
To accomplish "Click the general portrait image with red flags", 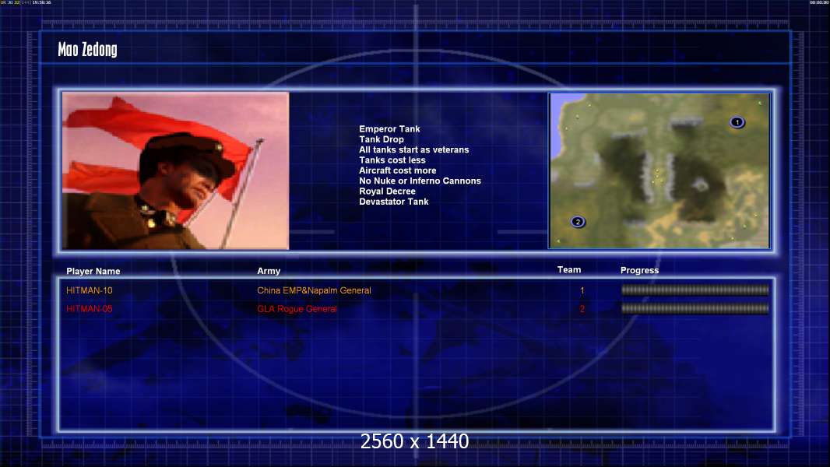I will pyautogui.click(x=176, y=170).
